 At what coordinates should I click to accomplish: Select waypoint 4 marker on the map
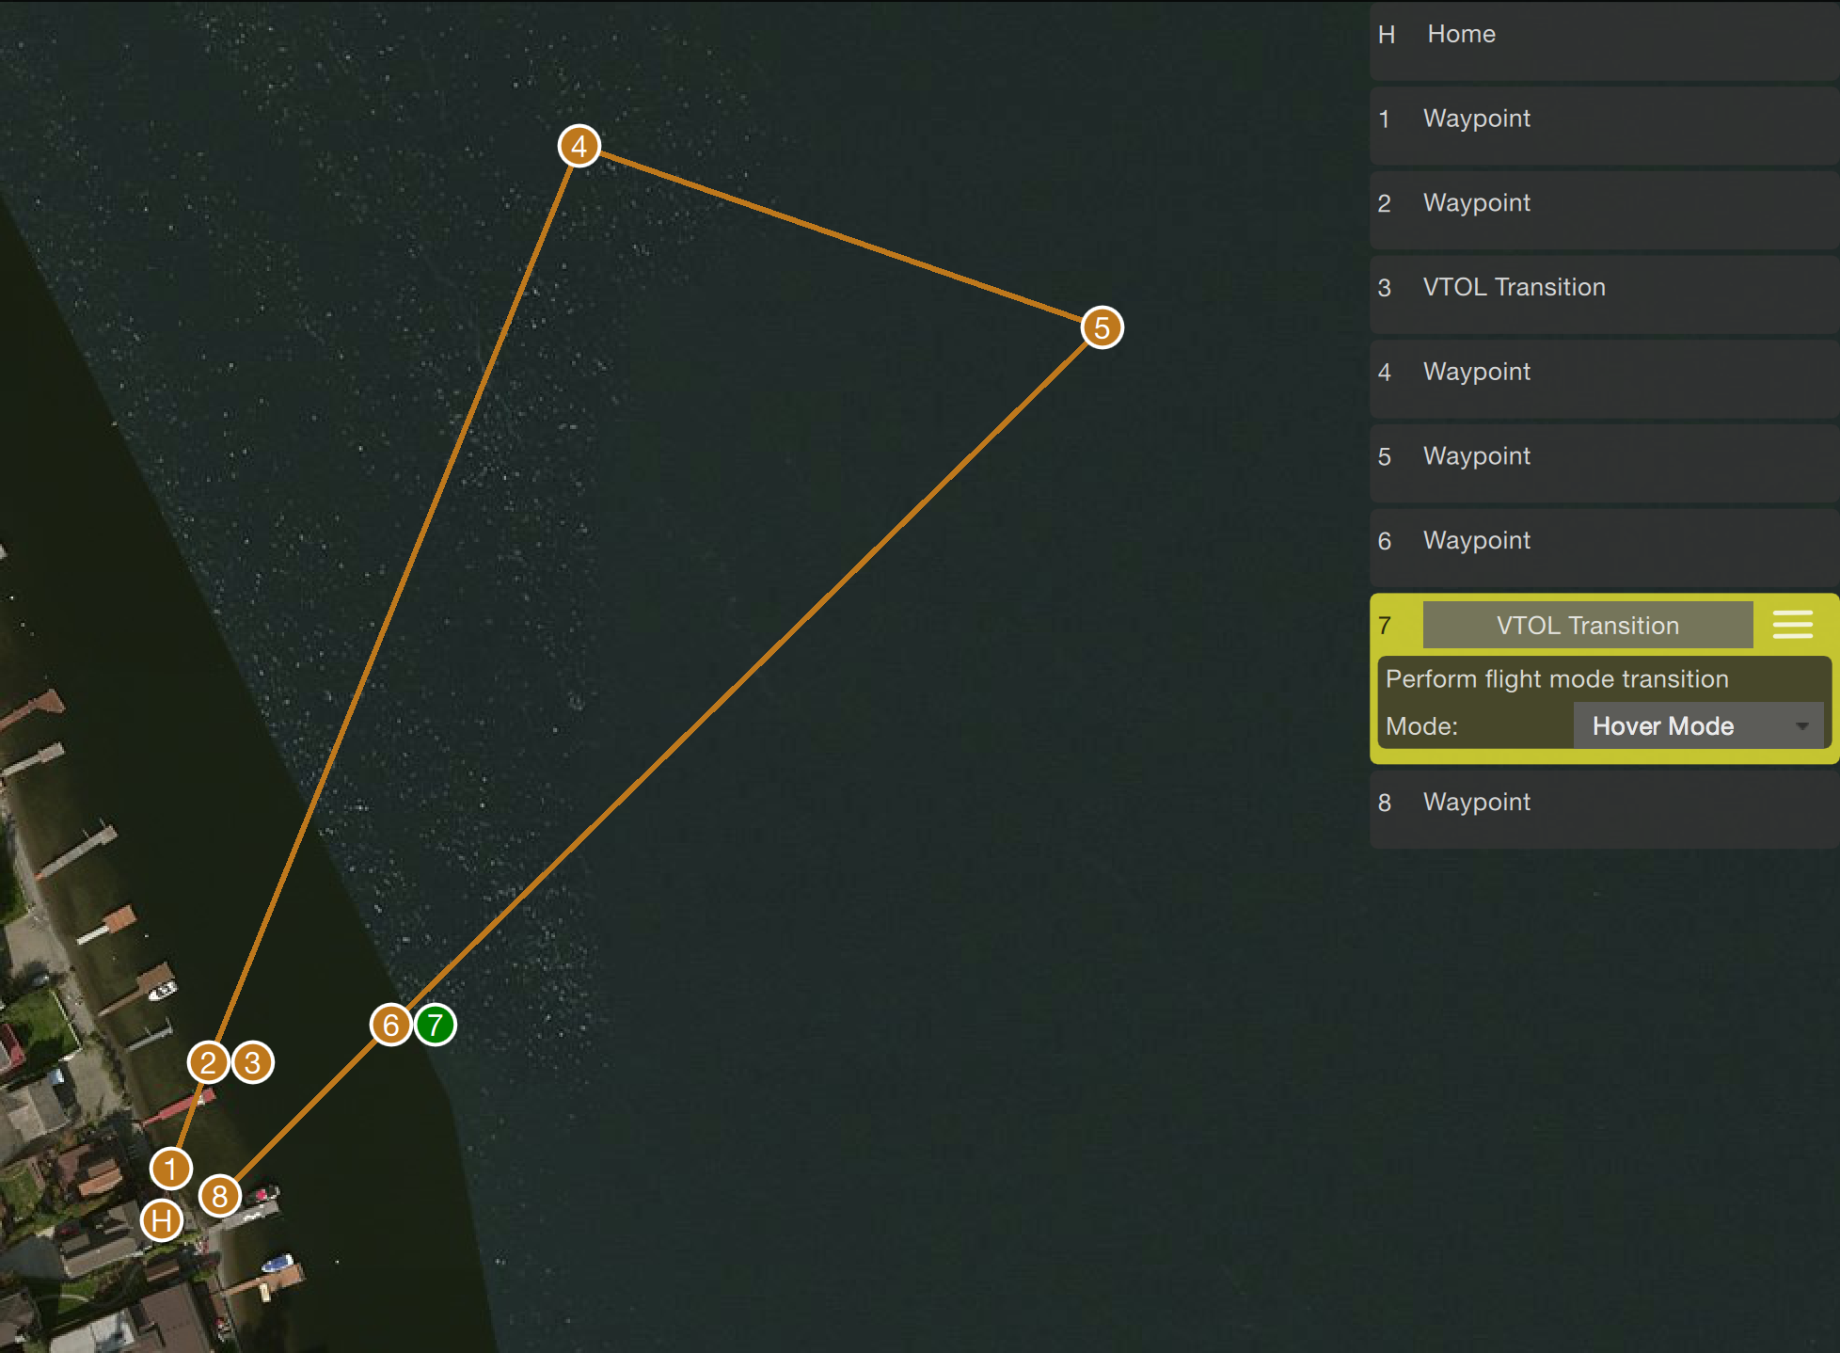[580, 147]
